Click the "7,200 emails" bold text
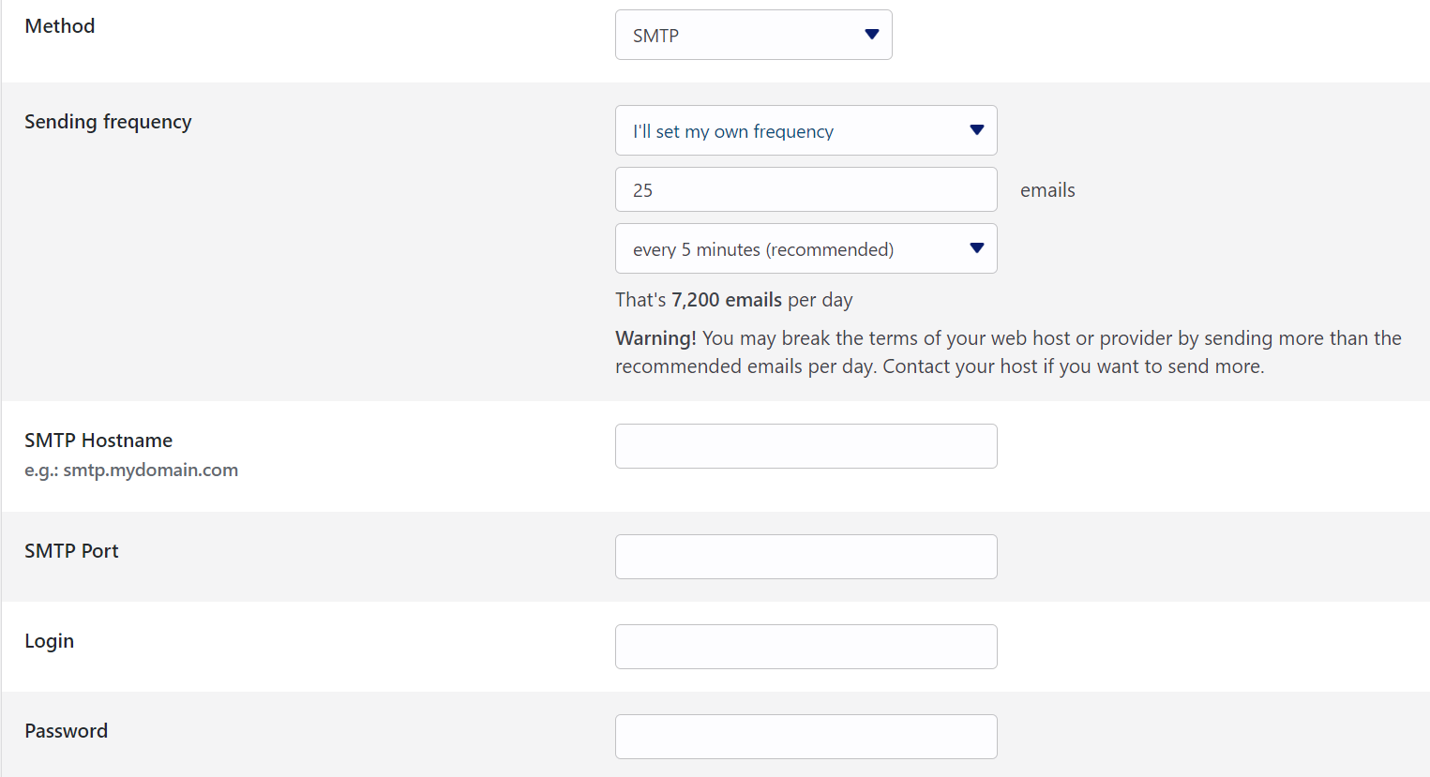1430x777 pixels. pyautogui.click(x=727, y=299)
